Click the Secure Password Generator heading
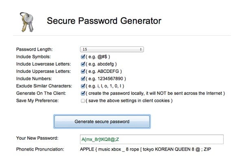 point(104,21)
